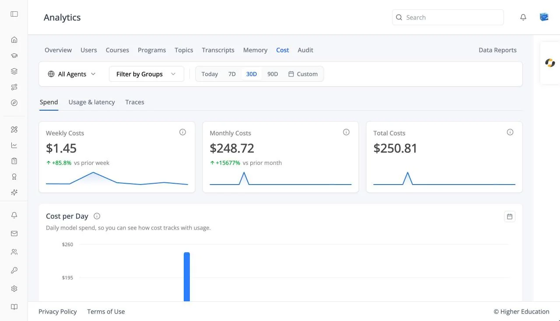Open the clipboard checklist icon in sidebar
The width and height of the screenshot is (560, 321).
(14, 161)
